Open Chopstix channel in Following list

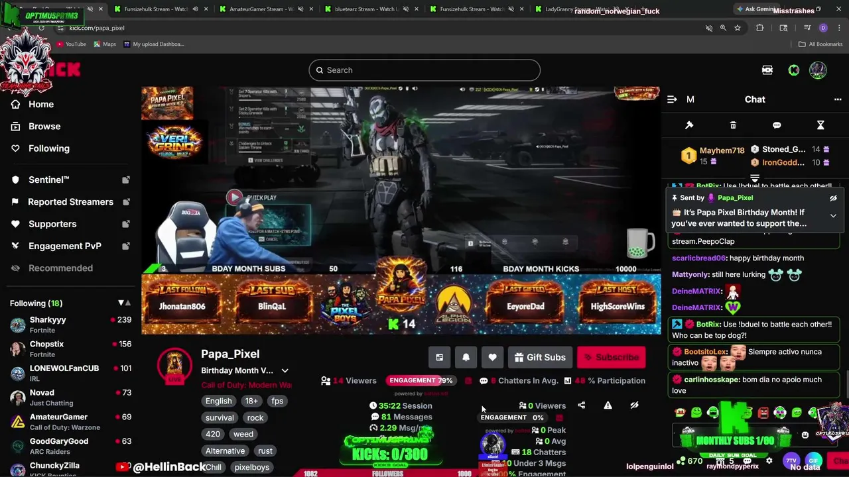pos(70,349)
